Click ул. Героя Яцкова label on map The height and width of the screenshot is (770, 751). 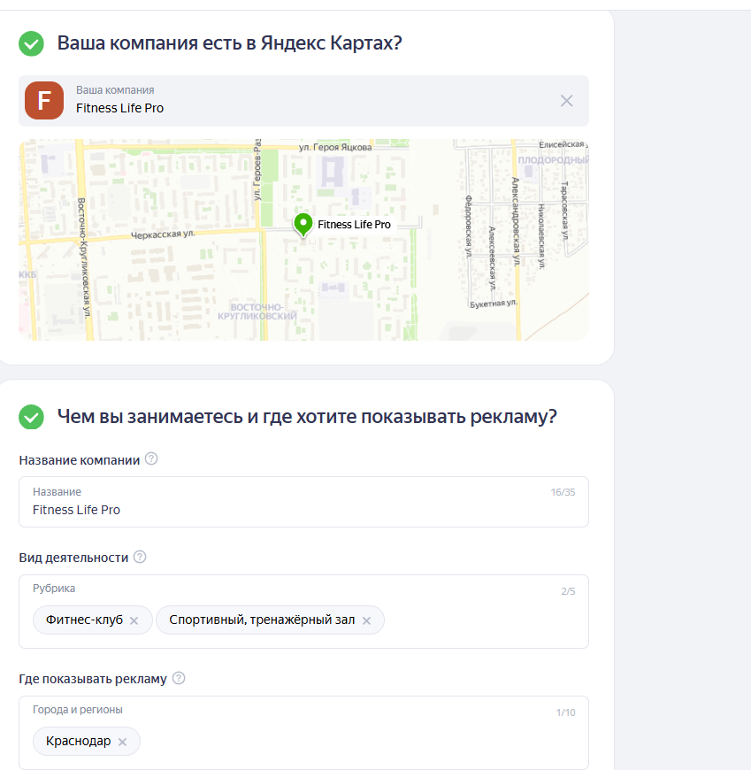pyautogui.click(x=335, y=147)
